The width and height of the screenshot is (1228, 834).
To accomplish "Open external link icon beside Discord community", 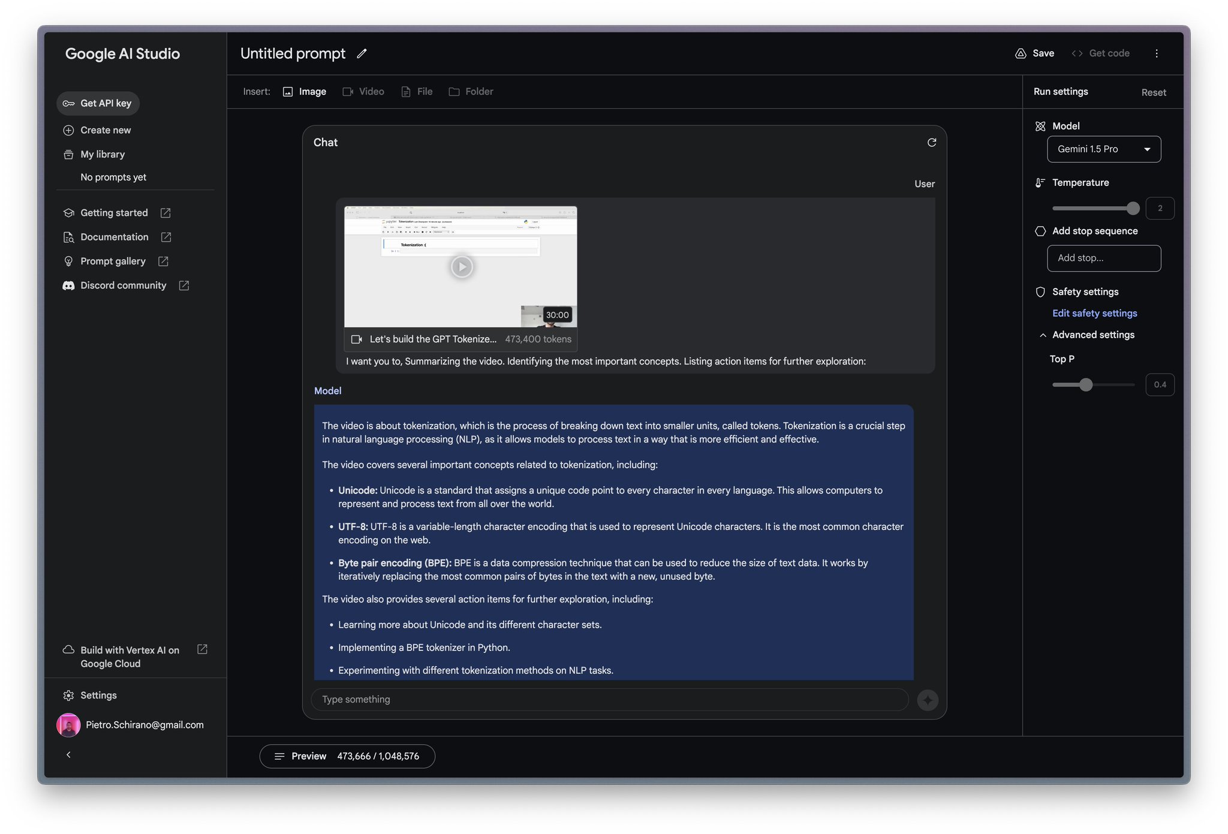I will pos(184,285).
